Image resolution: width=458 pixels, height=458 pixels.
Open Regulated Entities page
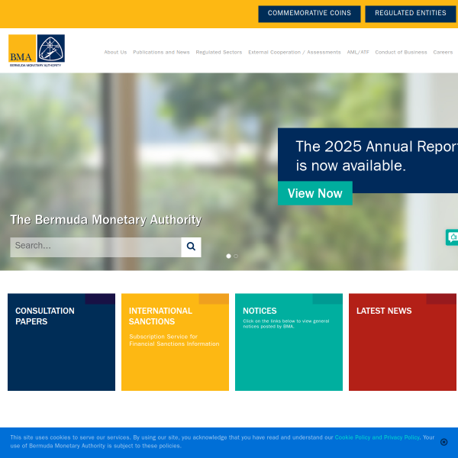click(x=411, y=14)
